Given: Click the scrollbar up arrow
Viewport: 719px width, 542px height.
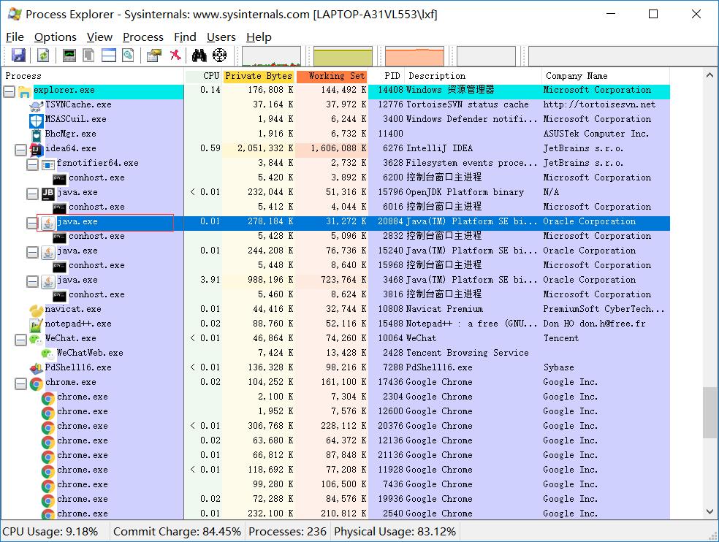Looking at the screenshot, I should [710, 75].
